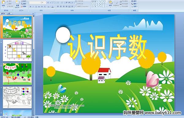The image size is (184, 118).
Task: Select the oval shape in the shapes gallery
Action: pos(105,2)
